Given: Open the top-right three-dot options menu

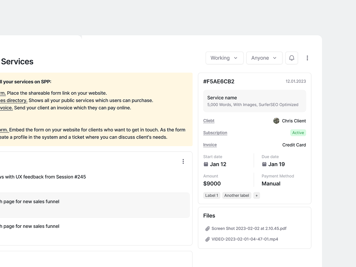Looking at the screenshot, I should [307, 58].
